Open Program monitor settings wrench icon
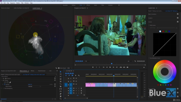The height and width of the screenshot is (102, 181). [x=135, y=61]
